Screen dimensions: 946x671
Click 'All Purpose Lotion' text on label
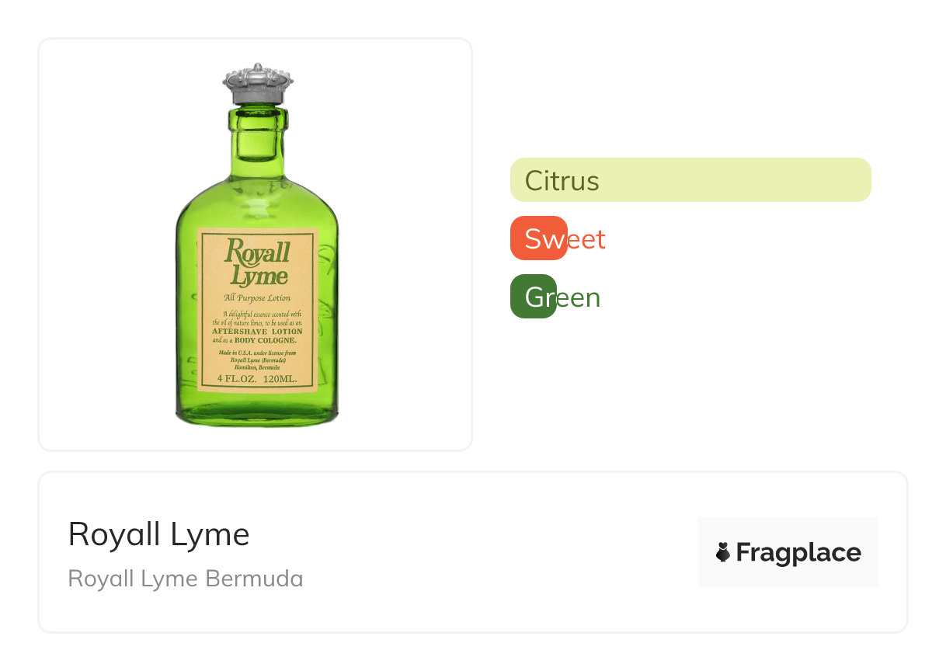click(x=257, y=297)
